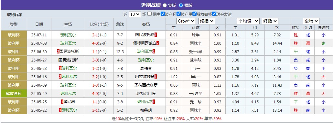The image size is (333, 123).
Task: Click the 进球数 column header
Action: (323, 28)
